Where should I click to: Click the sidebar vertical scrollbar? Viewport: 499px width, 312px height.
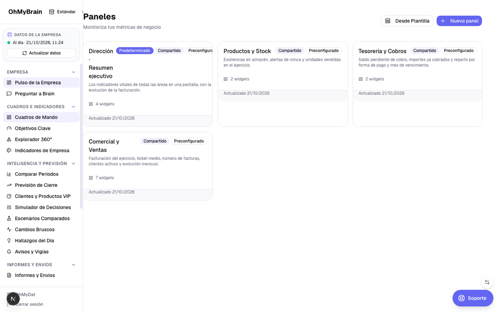[x=82, y=136]
